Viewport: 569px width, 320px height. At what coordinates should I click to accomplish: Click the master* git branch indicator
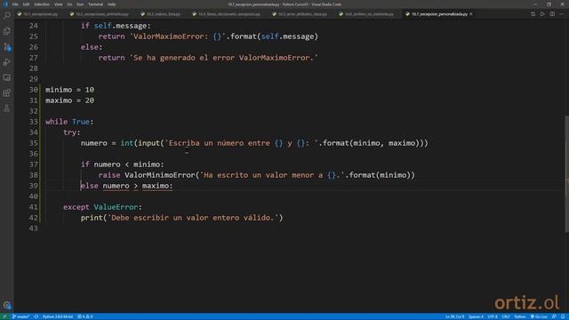coord(20,316)
